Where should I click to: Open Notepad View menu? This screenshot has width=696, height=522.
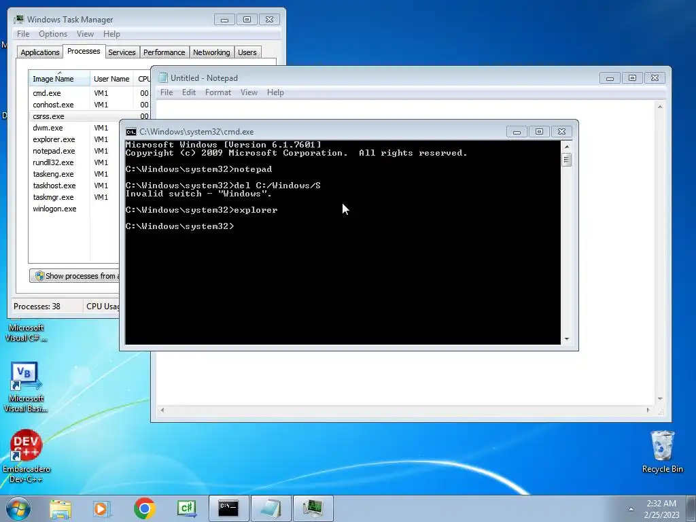click(x=249, y=92)
